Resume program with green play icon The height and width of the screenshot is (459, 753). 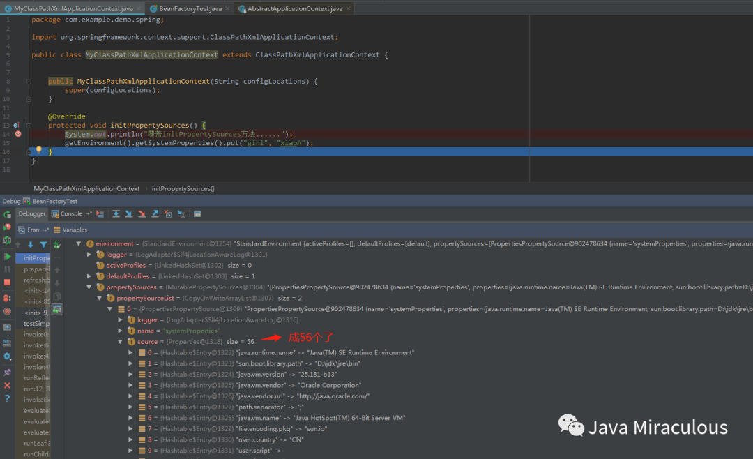coord(7,257)
